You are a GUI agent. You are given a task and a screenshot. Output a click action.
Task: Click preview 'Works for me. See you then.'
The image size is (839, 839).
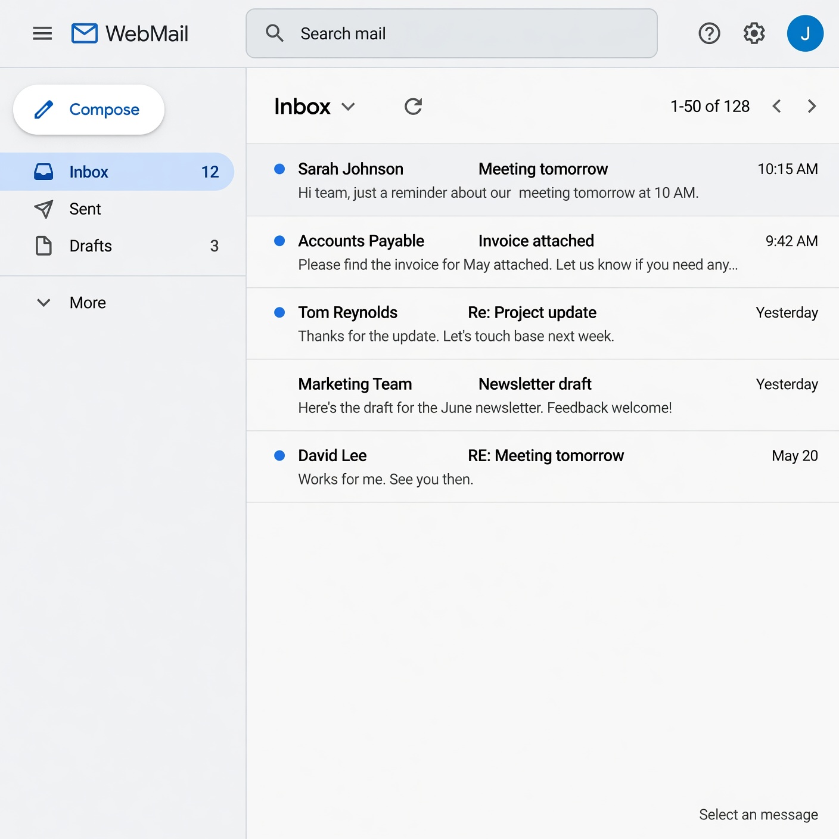click(386, 479)
